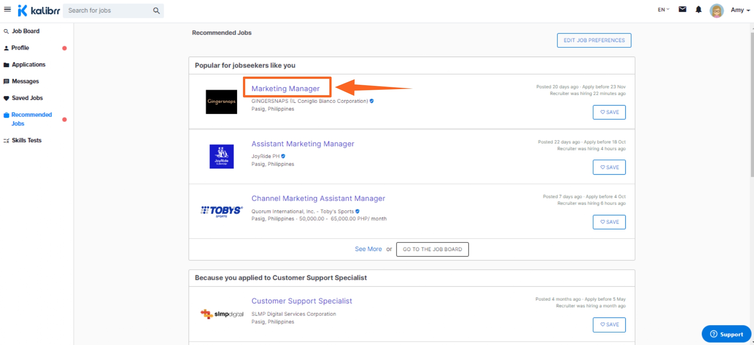
Task: Open the Amy account dropdown
Action: pos(740,10)
